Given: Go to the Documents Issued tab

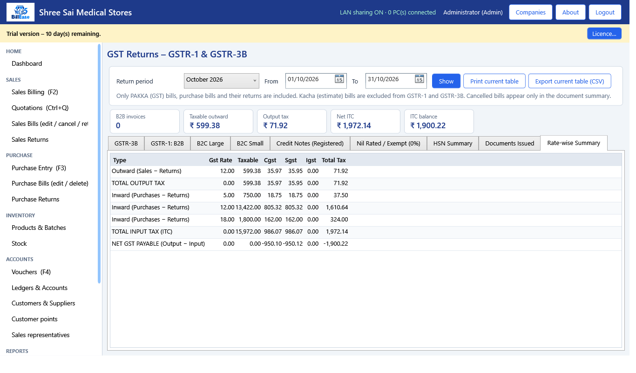Looking at the screenshot, I should point(509,143).
